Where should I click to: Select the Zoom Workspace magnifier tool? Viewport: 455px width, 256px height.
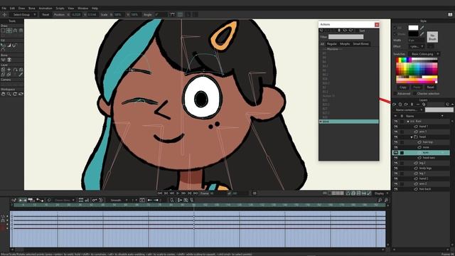9,94
